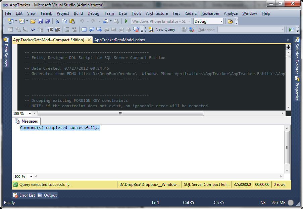Screen dimensions: 303x209
Task: Go to the next bookmark
Action: 99,29
